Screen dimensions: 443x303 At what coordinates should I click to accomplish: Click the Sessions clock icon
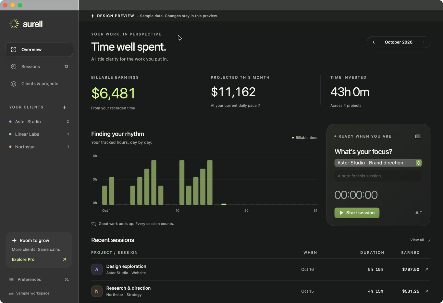pos(14,67)
